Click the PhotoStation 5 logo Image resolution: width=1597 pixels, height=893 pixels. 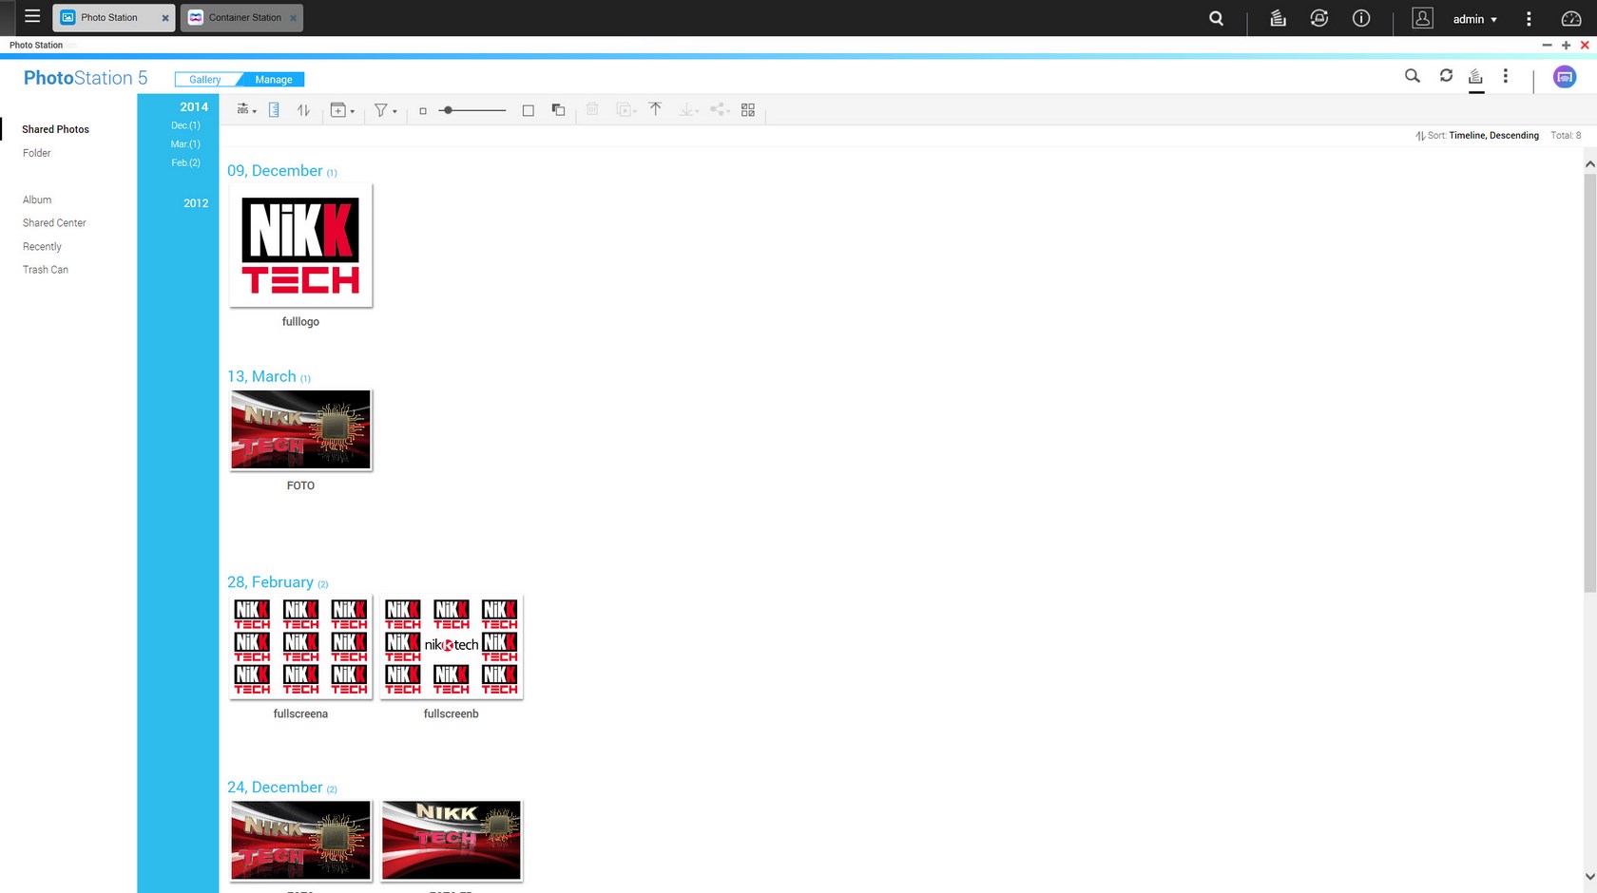[x=86, y=78]
